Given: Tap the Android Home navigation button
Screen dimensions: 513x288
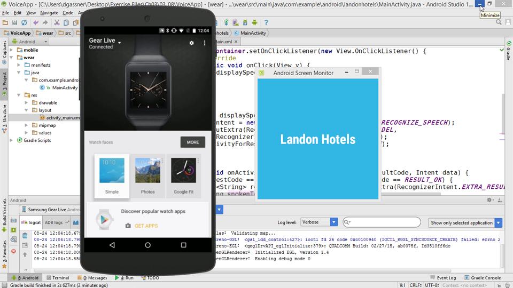Looking at the screenshot, I should pos(148,245).
